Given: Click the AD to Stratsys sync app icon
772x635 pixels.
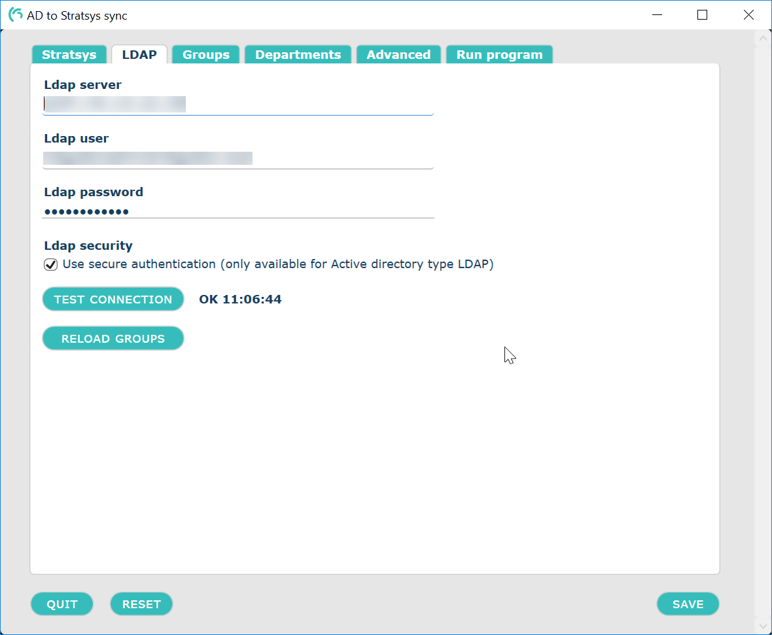Looking at the screenshot, I should coord(15,15).
